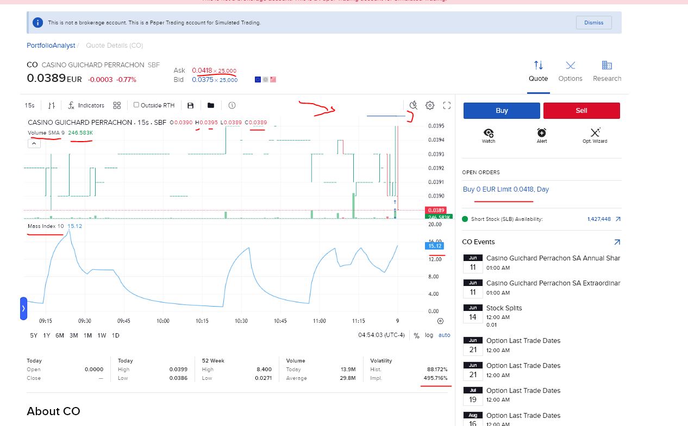Open the Buy 0 EUR Limit 0.0418 order
Image resolution: width=688 pixels, height=426 pixels.
pyautogui.click(x=506, y=189)
